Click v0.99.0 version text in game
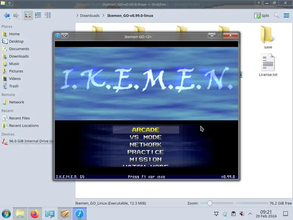This screenshot has width=293, height=220. [228, 177]
